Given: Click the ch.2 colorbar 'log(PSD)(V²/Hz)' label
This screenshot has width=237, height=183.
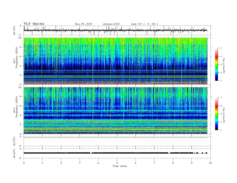Looking at the screenshot, I should pyautogui.click(x=224, y=115).
